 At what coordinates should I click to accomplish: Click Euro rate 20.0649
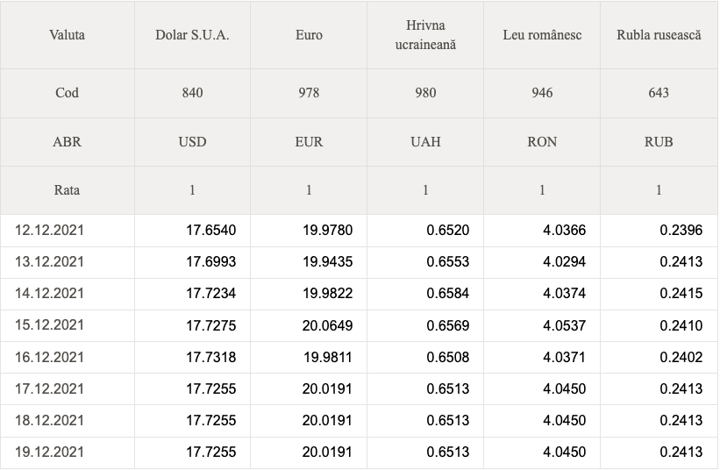click(x=327, y=325)
